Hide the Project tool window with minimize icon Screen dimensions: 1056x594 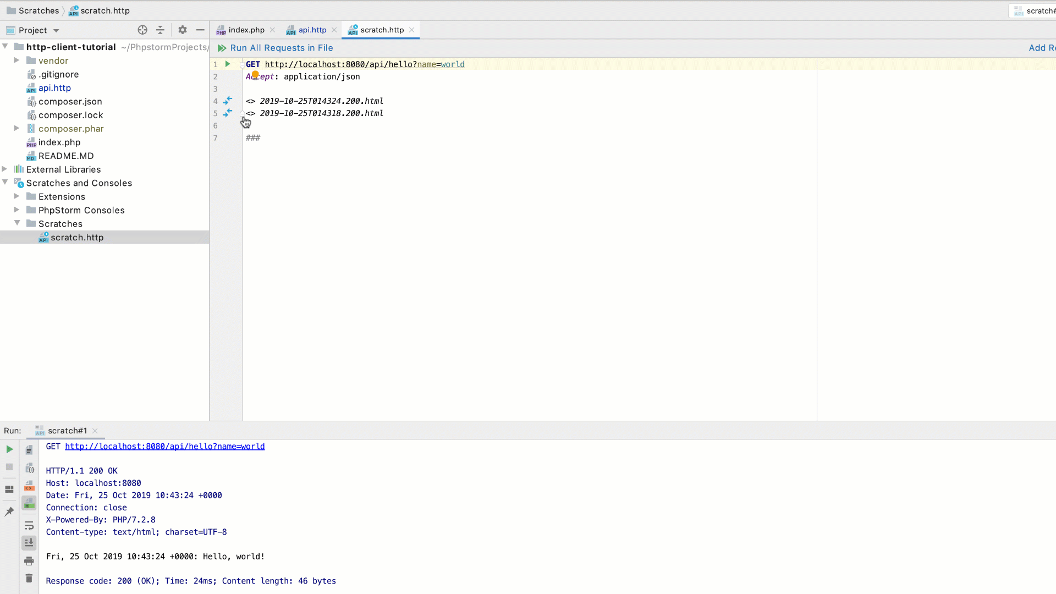[200, 30]
